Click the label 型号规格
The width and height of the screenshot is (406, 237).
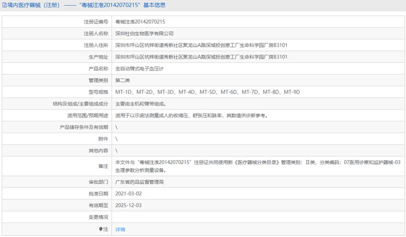click(98, 92)
